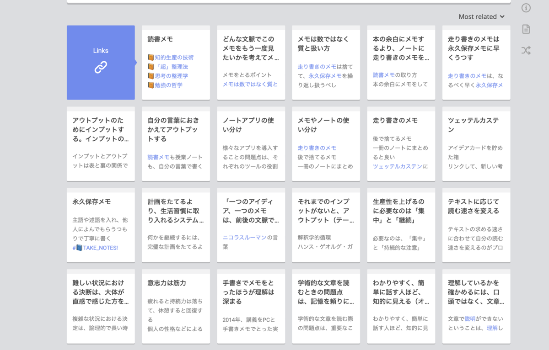Image resolution: width=549 pixels, height=350 pixels.
Task: Click the chain link icon in Links tile
Action: 101,67
